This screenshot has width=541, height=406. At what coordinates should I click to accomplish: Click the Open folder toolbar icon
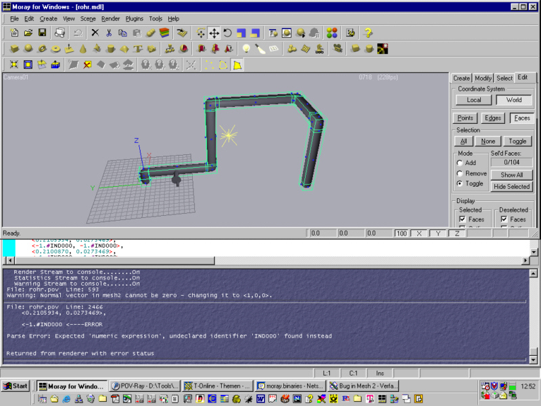pos(28,32)
